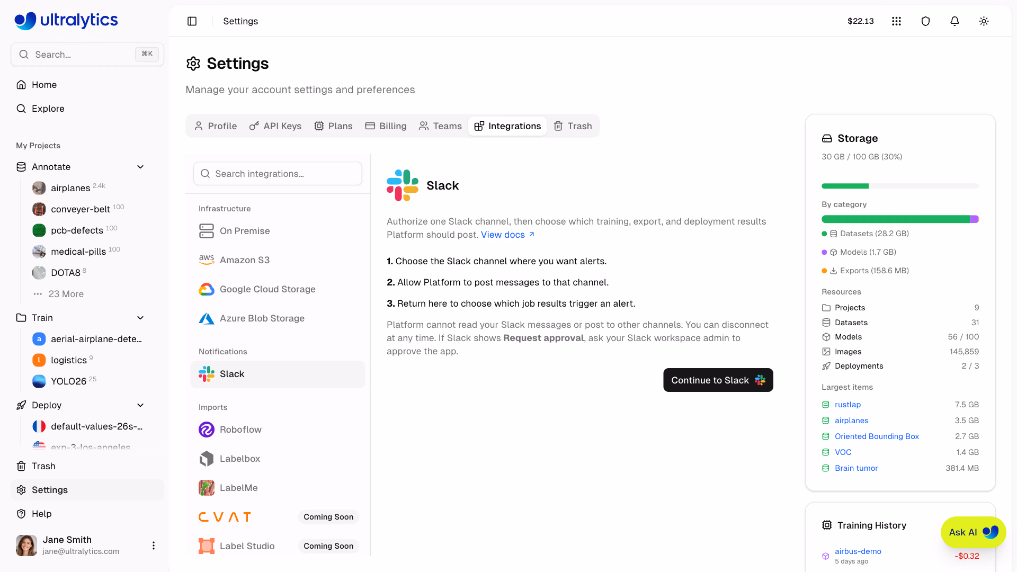Open Brain tumor dataset link
Screen dimensions: 1017x572
(856, 468)
